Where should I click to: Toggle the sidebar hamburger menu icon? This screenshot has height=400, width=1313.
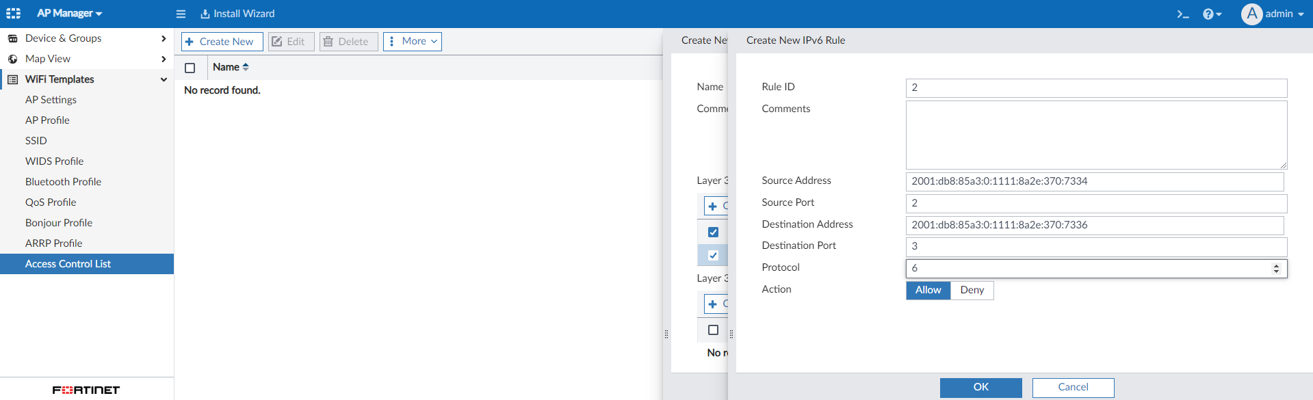click(181, 14)
